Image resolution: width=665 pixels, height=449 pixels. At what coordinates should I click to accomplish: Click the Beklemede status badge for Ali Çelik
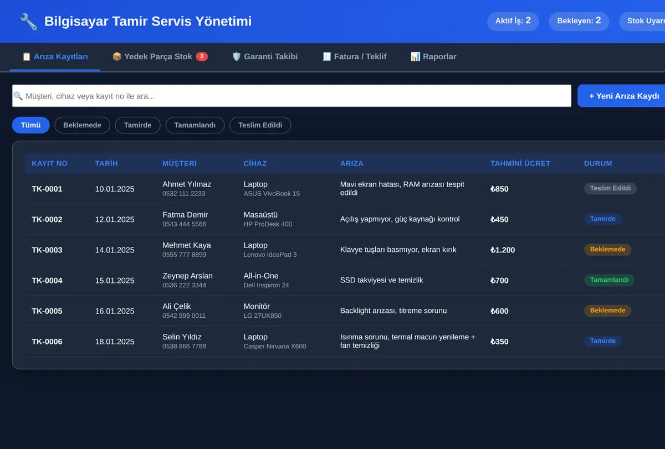pos(607,310)
